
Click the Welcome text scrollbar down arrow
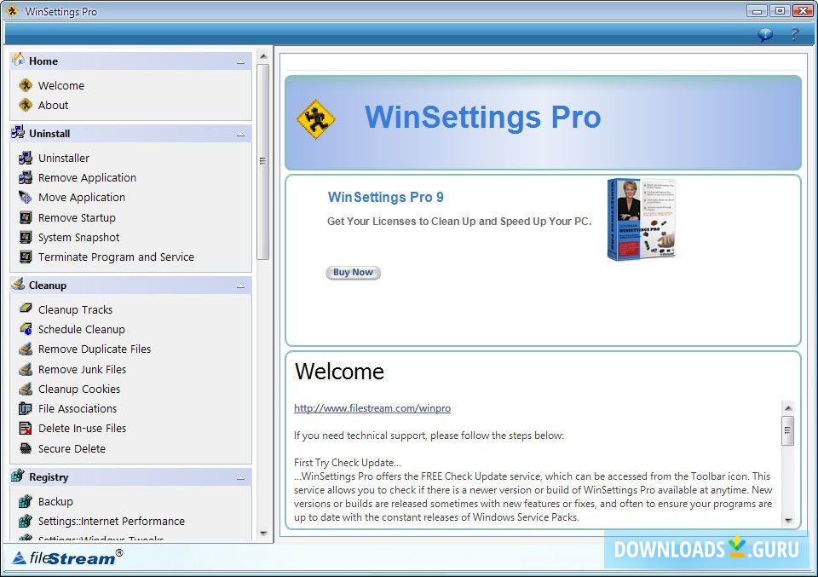pyautogui.click(x=788, y=520)
